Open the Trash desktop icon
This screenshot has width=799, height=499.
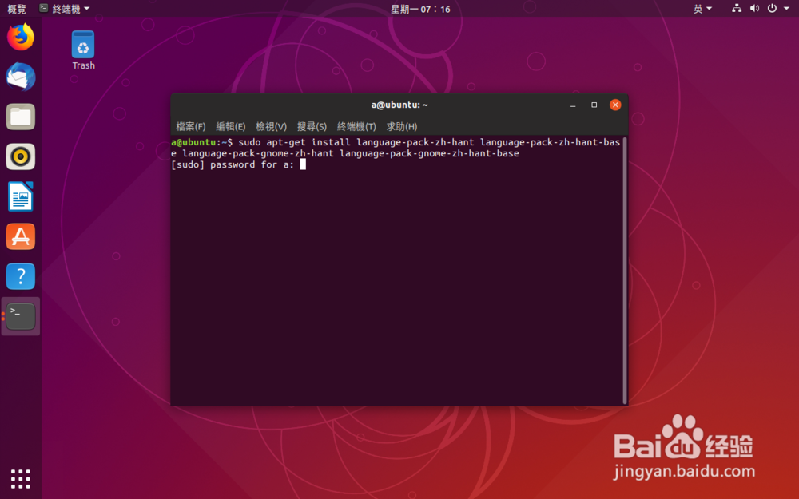[83, 50]
